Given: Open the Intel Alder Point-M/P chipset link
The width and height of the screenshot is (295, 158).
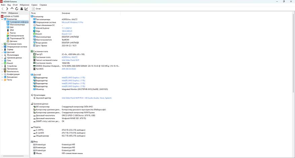Looking at the screenshot, I should 70,60.
